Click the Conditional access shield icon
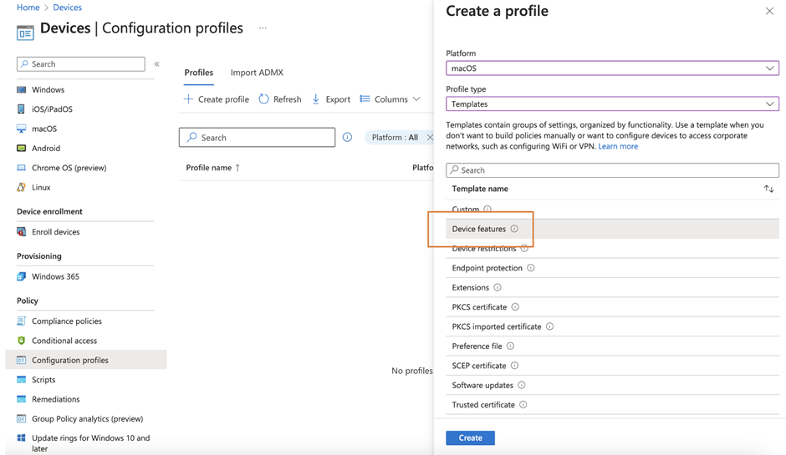The image size is (786, 455). click(x=21, y=341)
